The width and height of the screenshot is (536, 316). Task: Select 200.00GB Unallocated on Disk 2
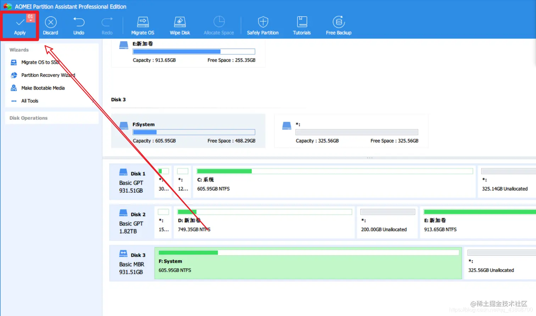[x=387, y=222]
